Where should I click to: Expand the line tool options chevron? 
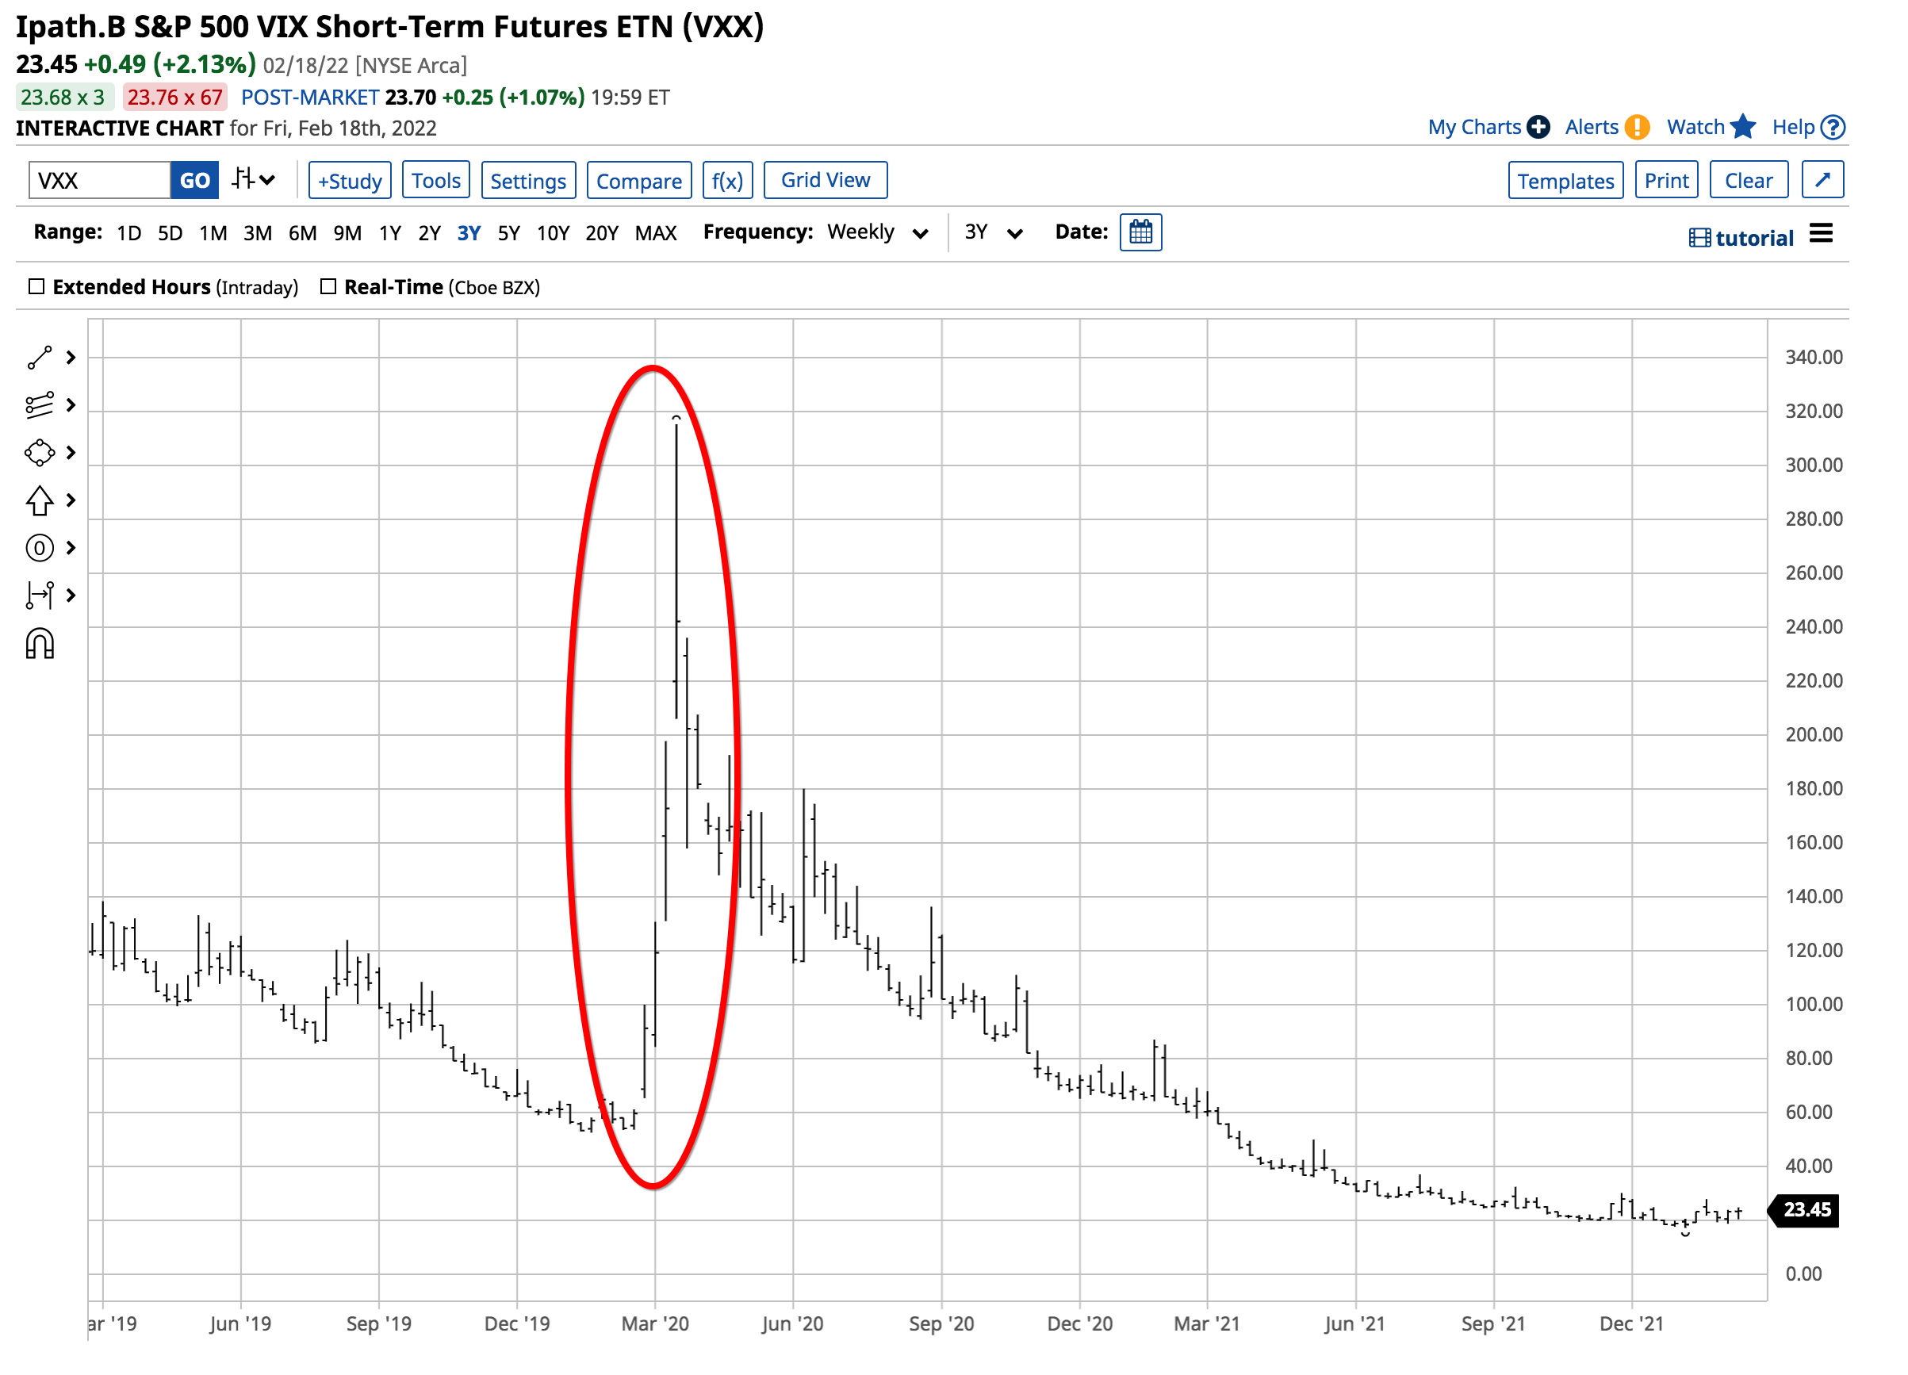pyautogui.click(x=71, y=358)
